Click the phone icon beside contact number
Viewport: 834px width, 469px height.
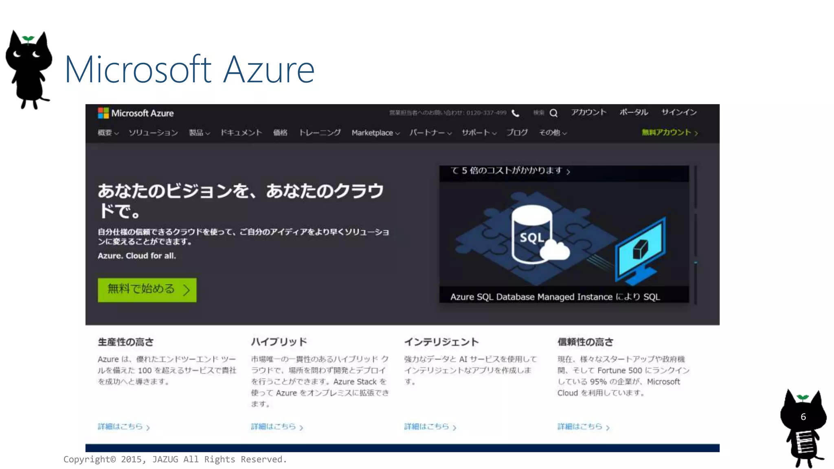click(516, 113)
